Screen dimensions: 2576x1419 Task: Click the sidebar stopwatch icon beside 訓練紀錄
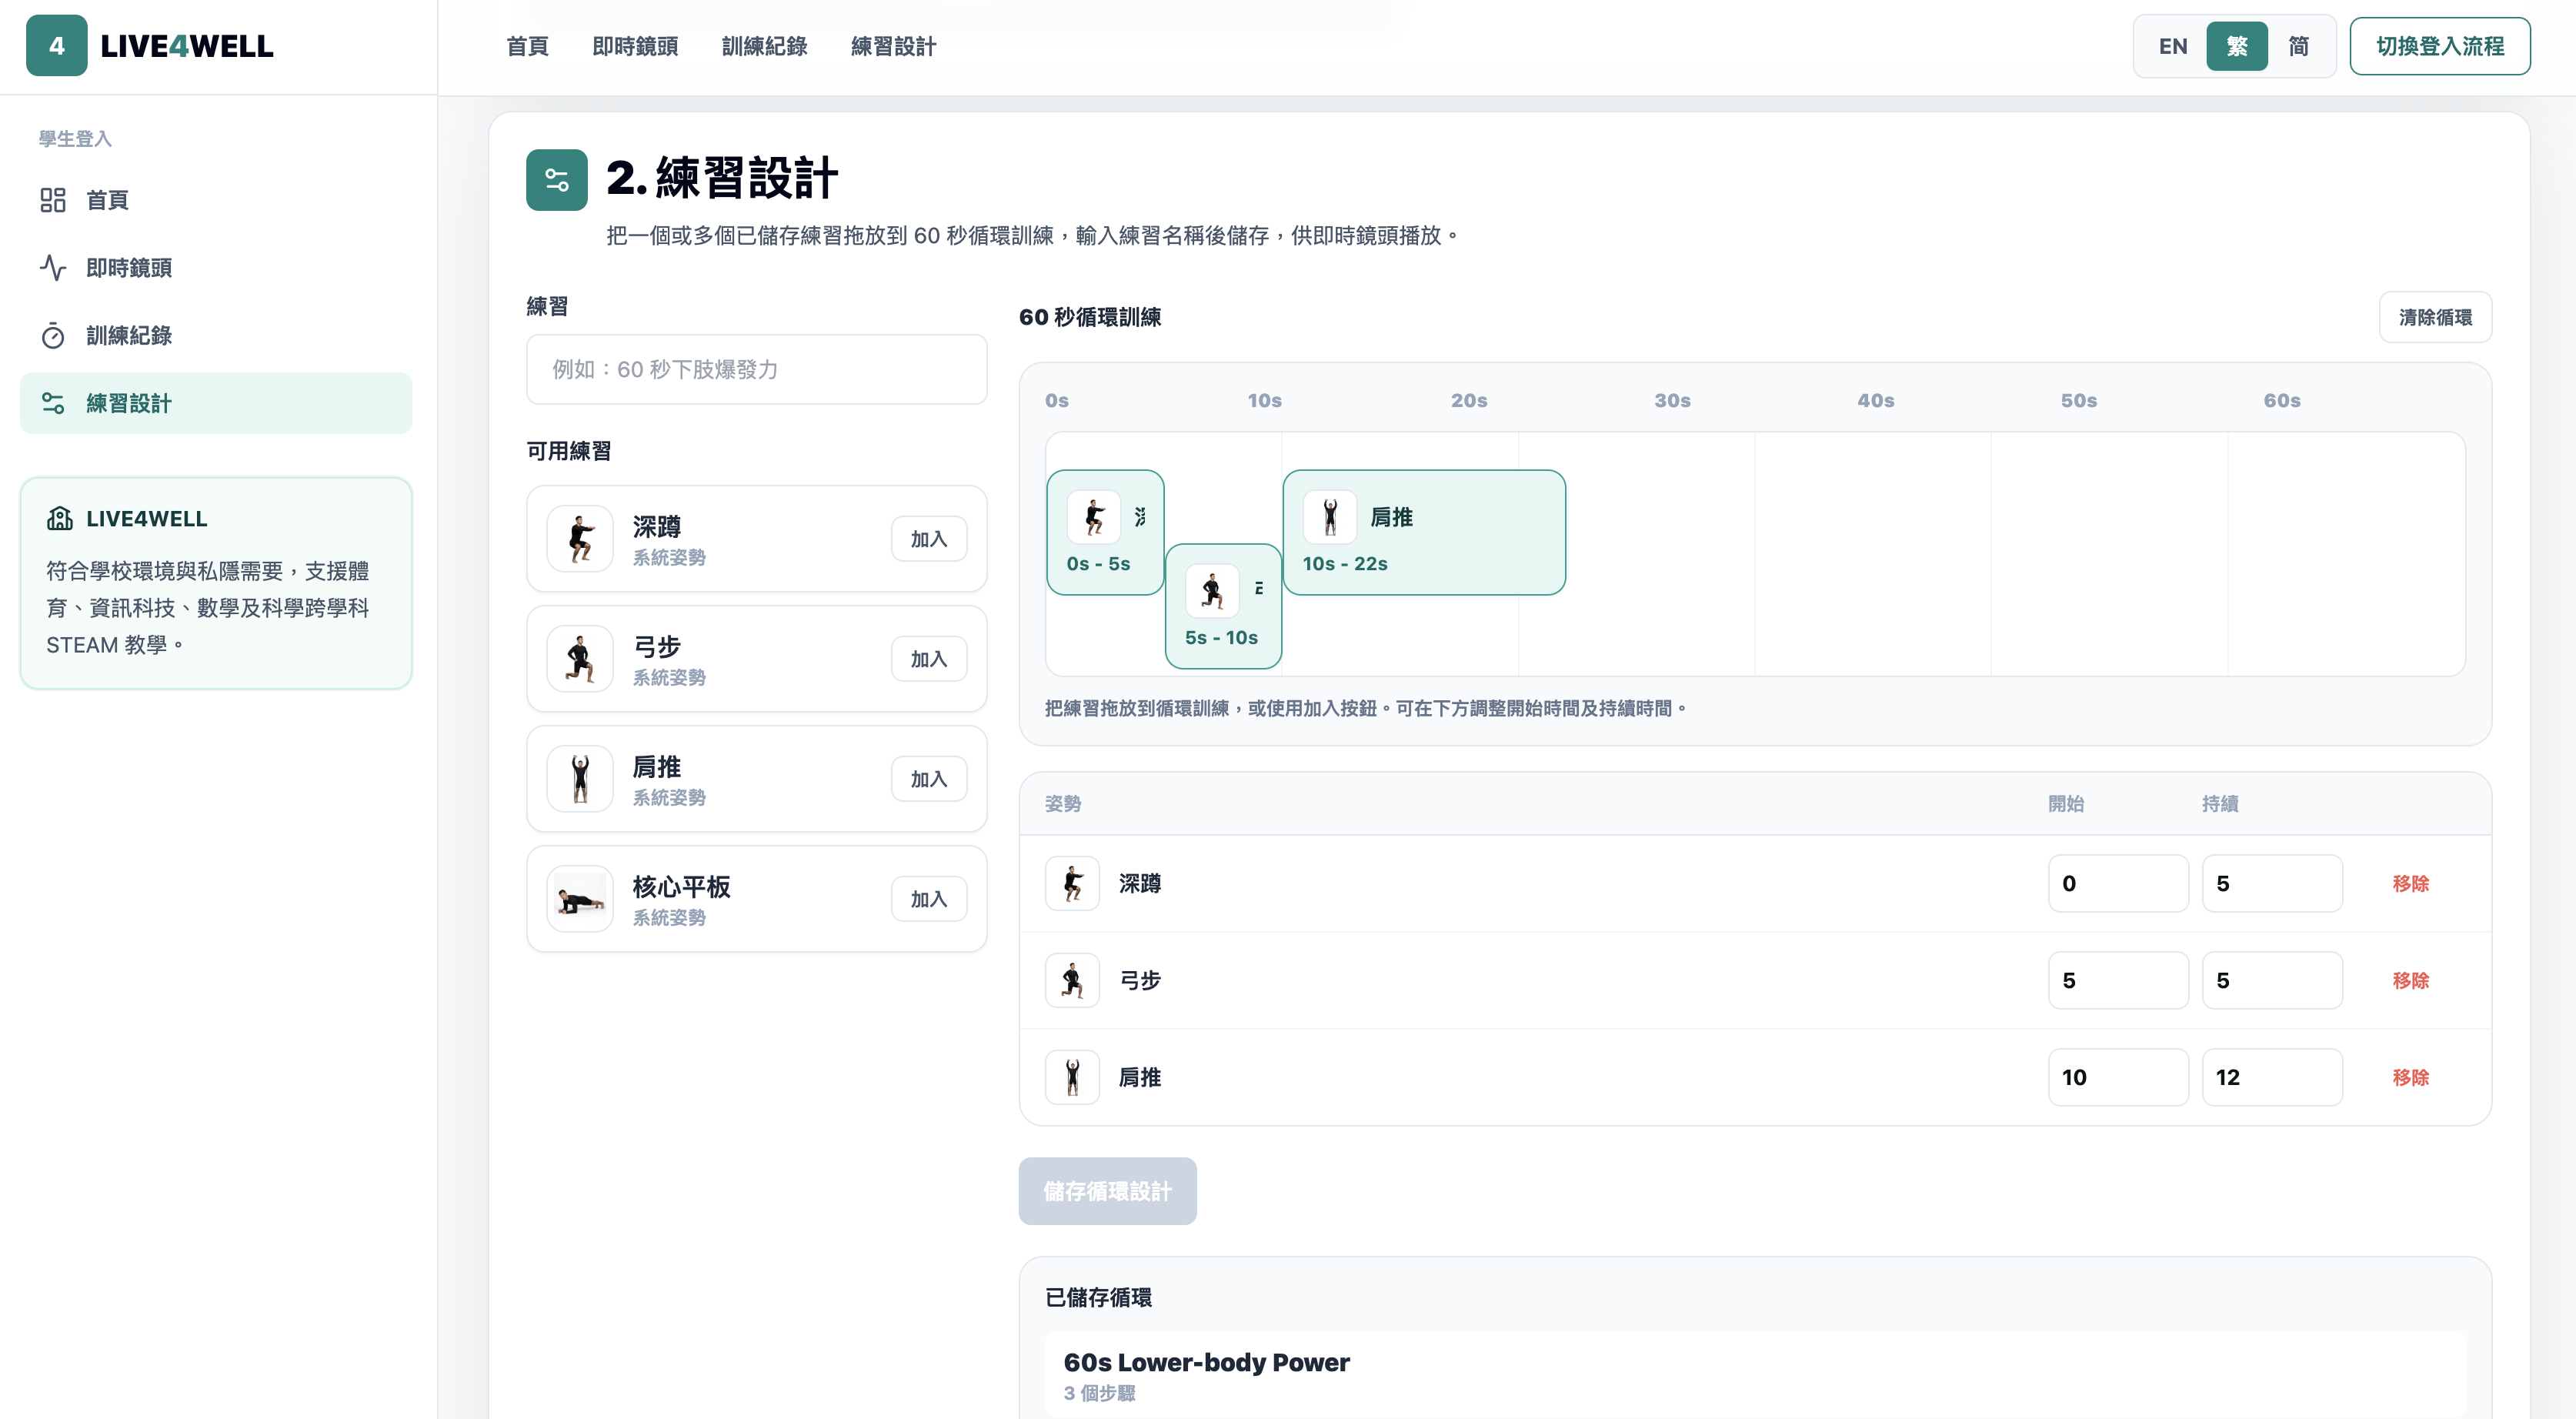point(53,336)
